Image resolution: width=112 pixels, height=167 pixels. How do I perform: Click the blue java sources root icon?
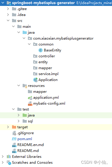click(25, 33)
